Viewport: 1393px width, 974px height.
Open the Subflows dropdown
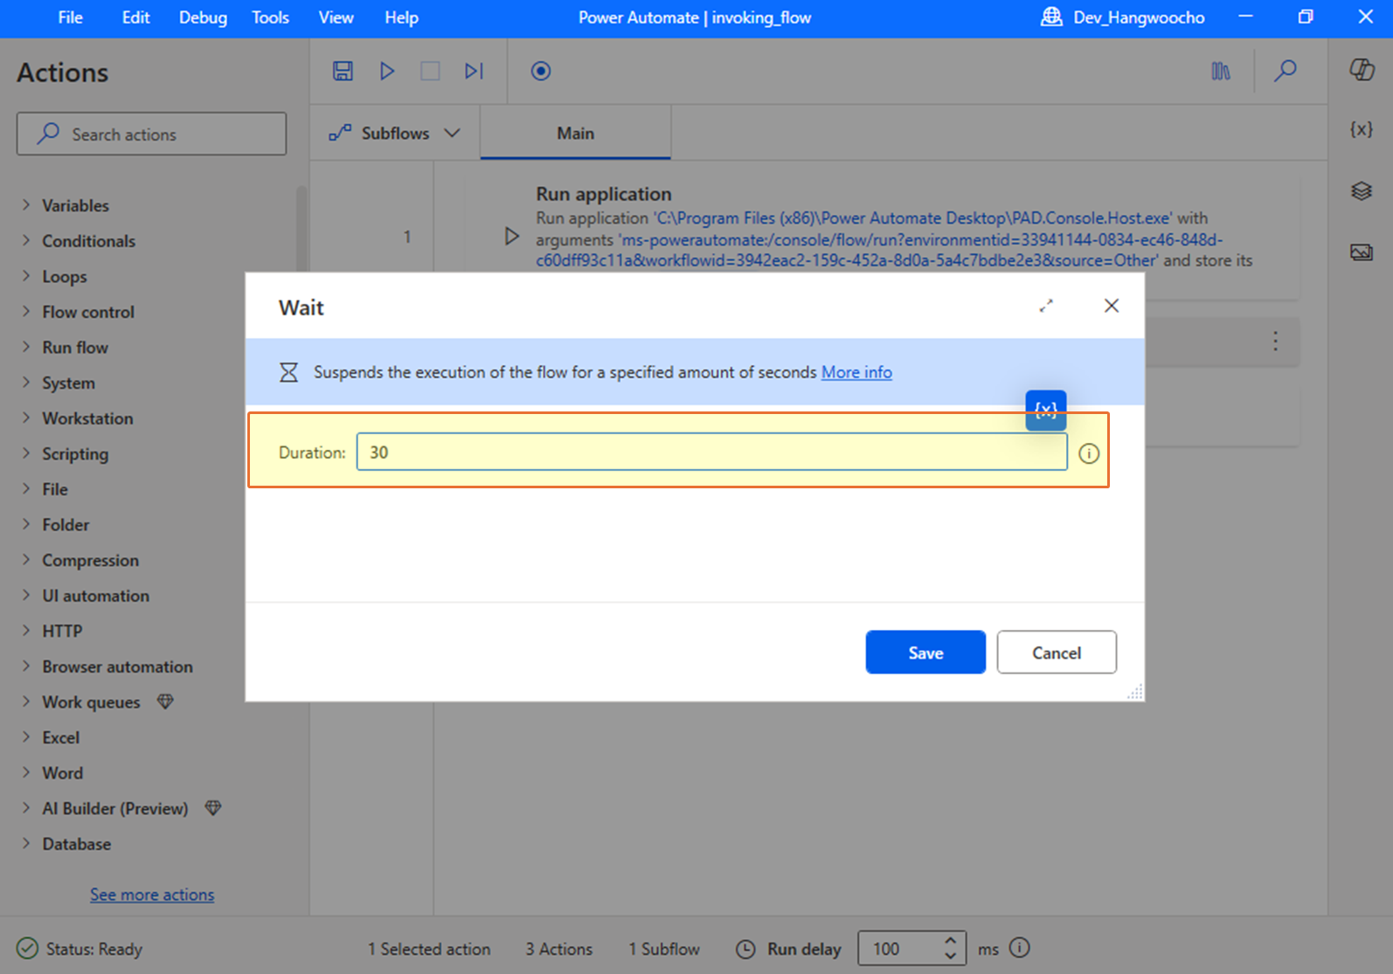394,134
